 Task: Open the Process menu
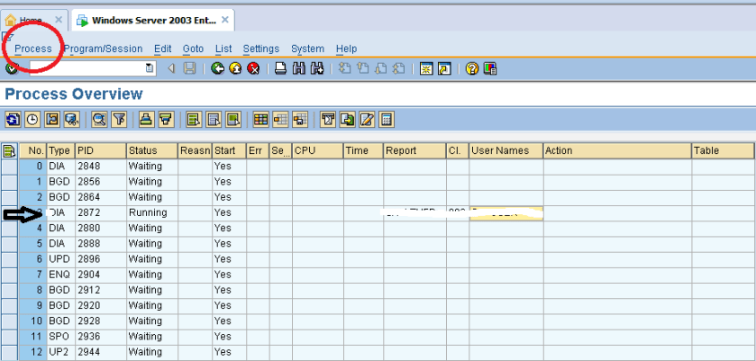point(33,49)
